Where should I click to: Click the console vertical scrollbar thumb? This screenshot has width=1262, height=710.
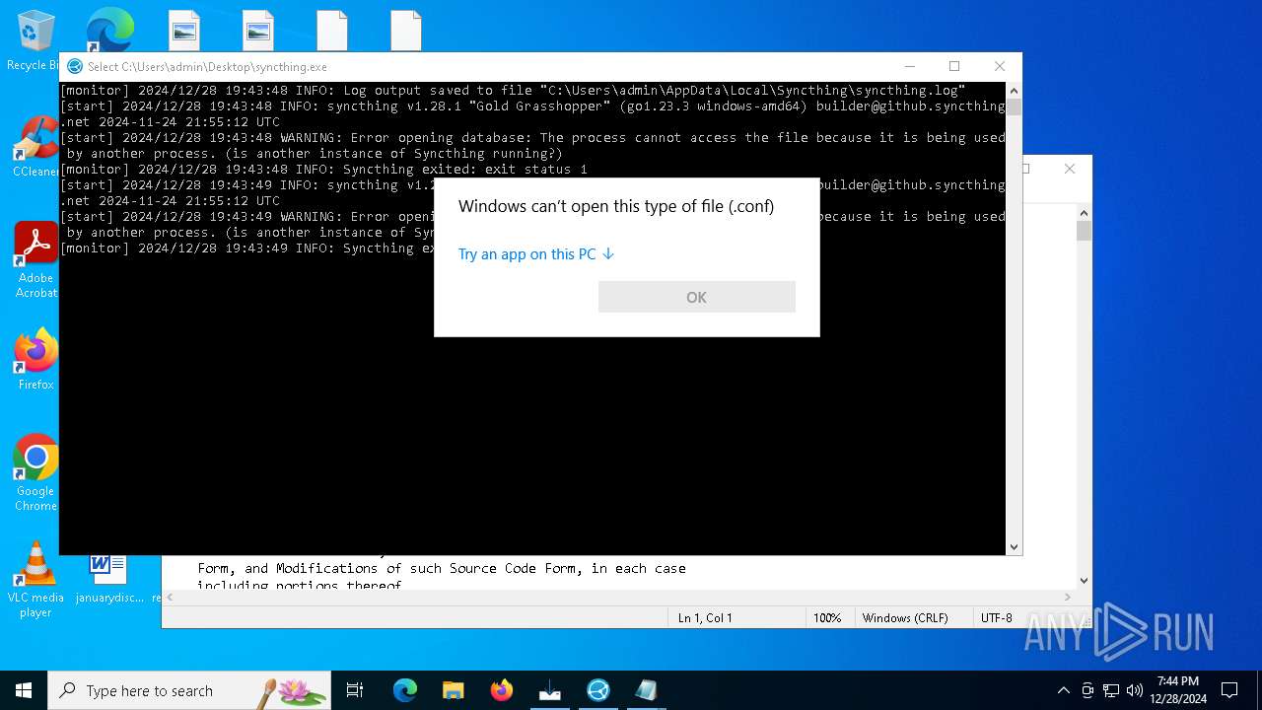coord(1014,106)
